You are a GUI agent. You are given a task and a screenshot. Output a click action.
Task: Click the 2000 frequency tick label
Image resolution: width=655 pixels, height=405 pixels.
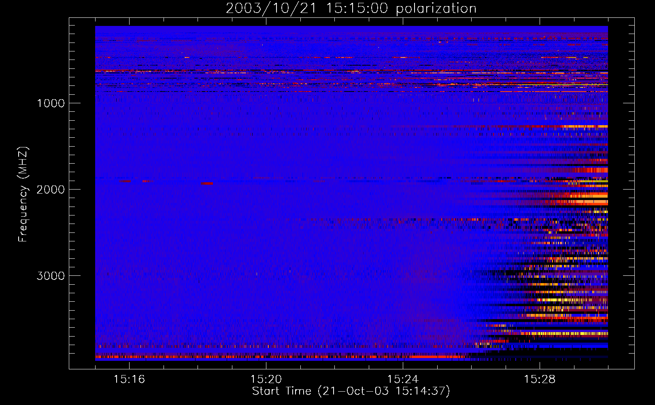(x=51, y=190)
